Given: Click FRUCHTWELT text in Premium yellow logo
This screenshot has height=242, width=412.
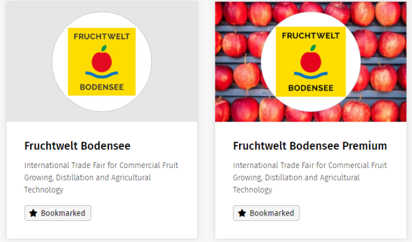Looking at the screenshot, I should [311, 36].
